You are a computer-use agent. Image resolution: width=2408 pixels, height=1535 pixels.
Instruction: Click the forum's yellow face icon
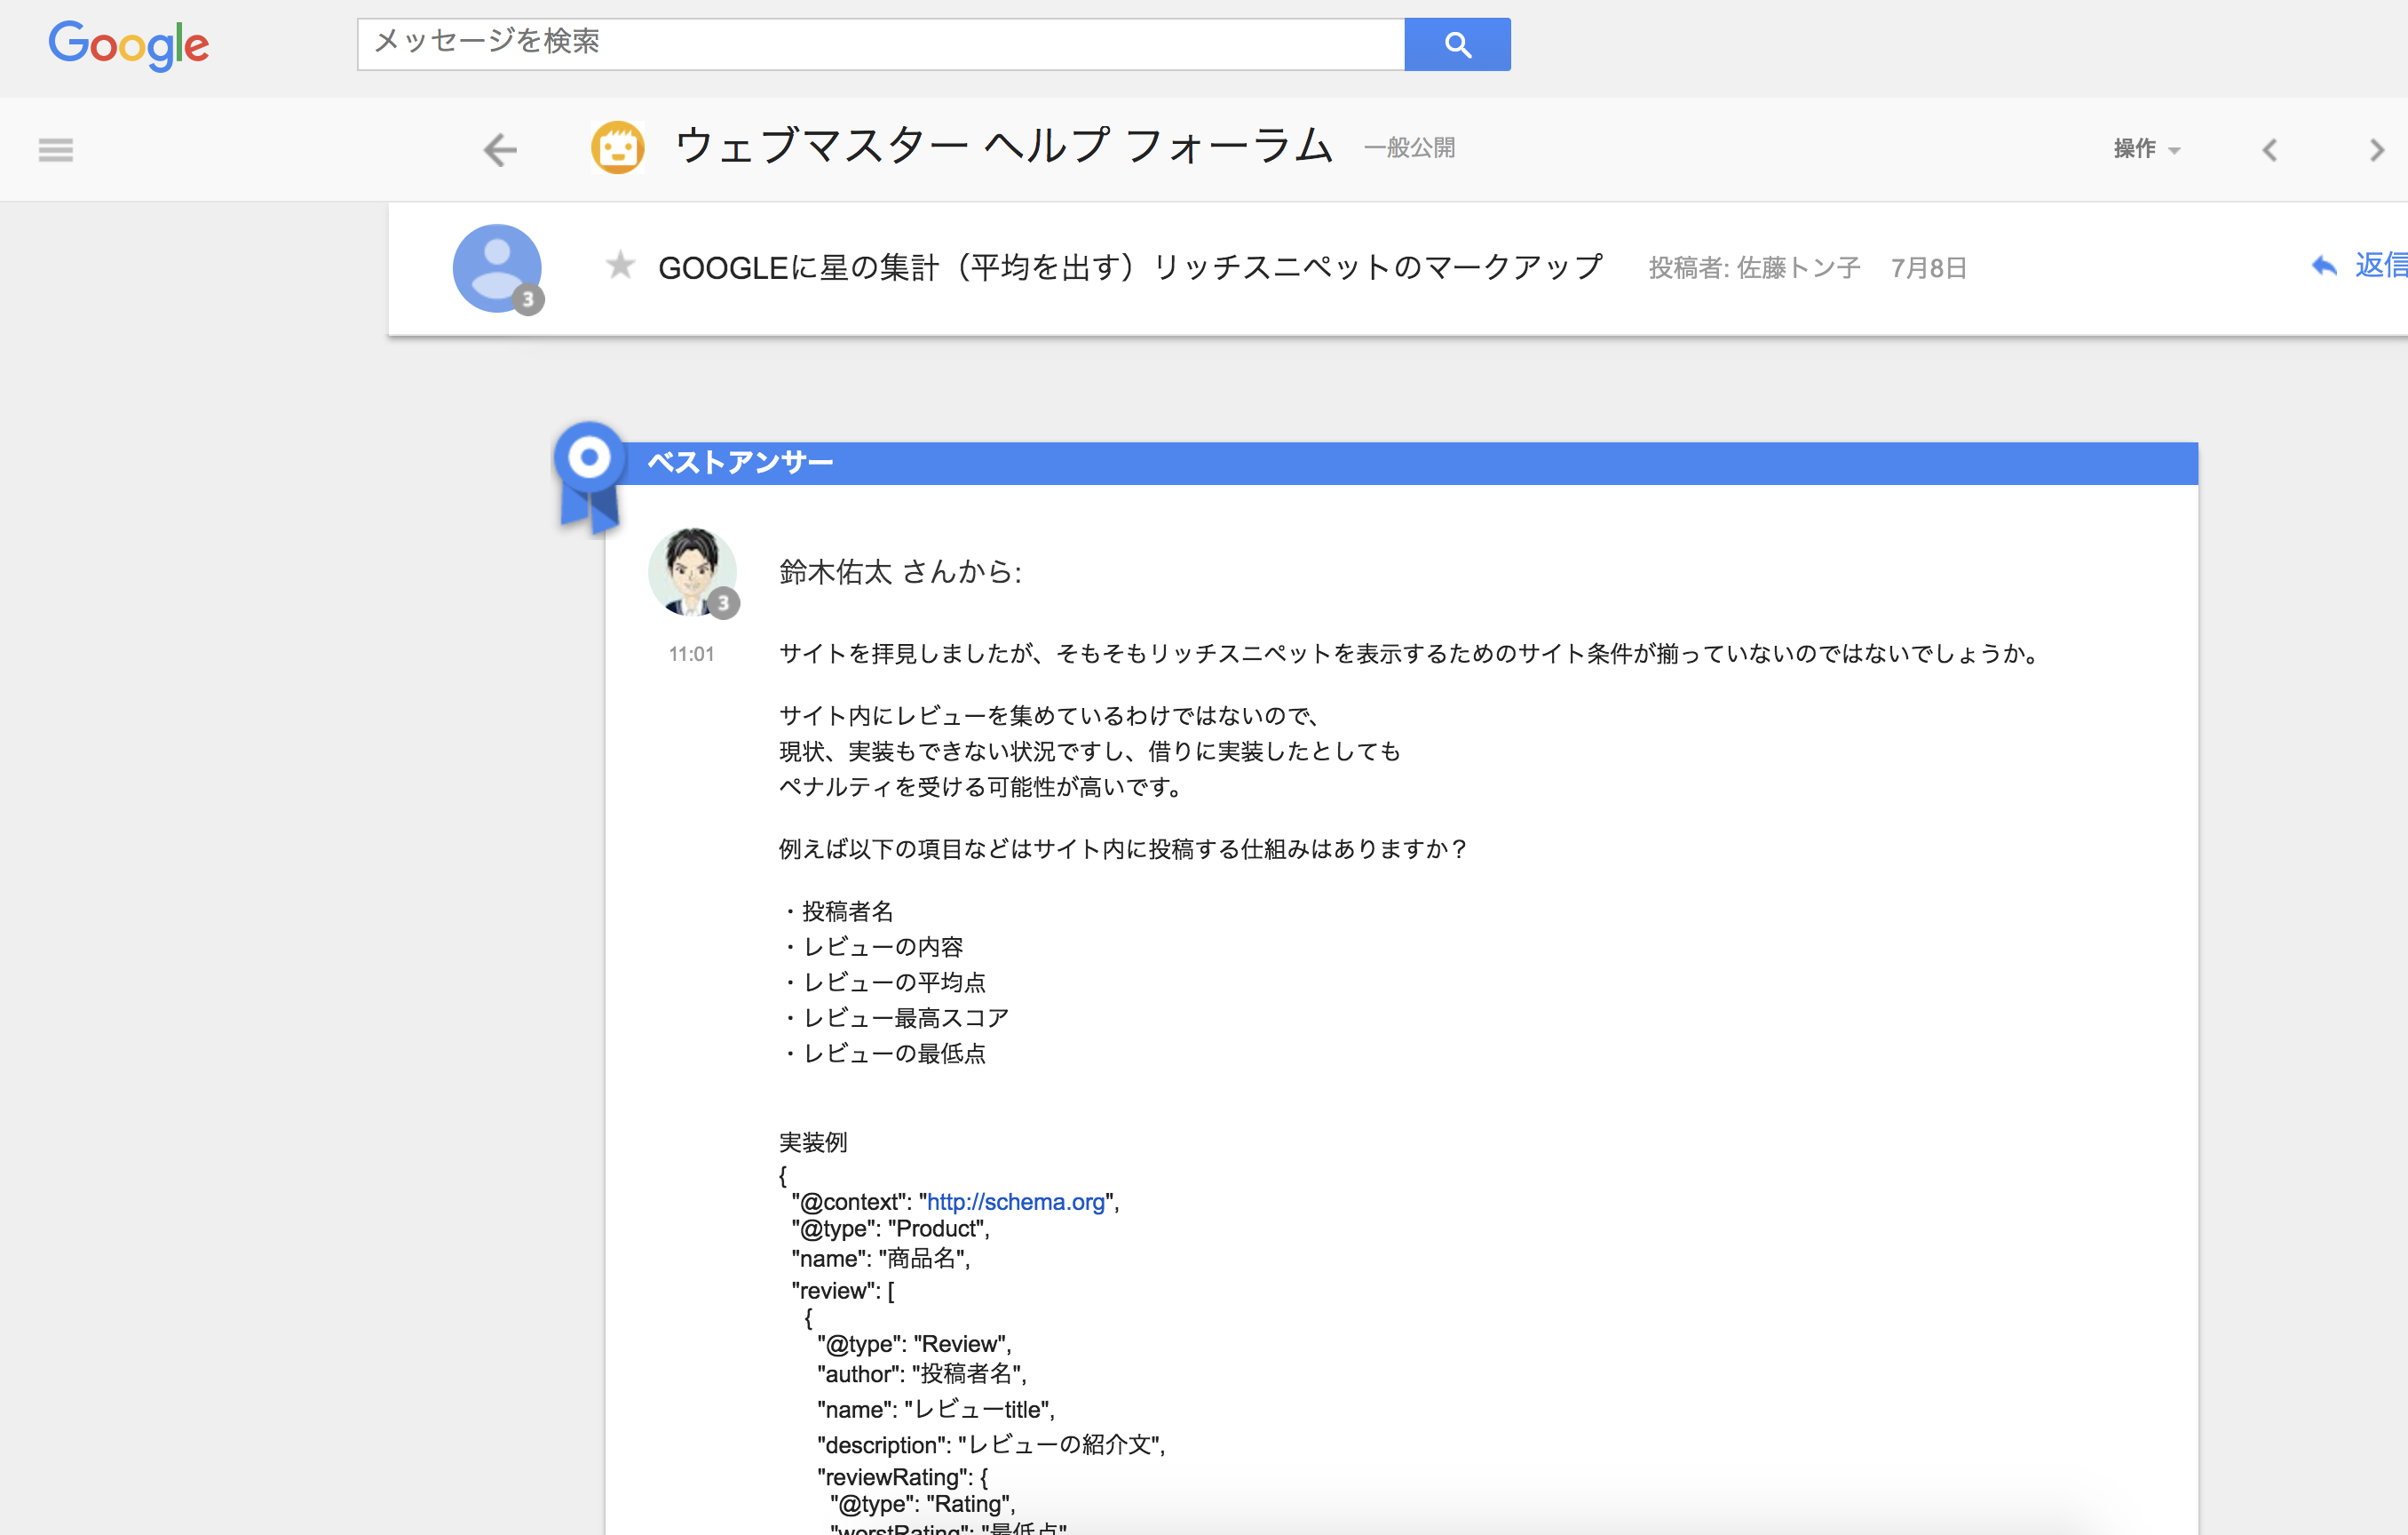pyautogui.click(x=617, y=148)
